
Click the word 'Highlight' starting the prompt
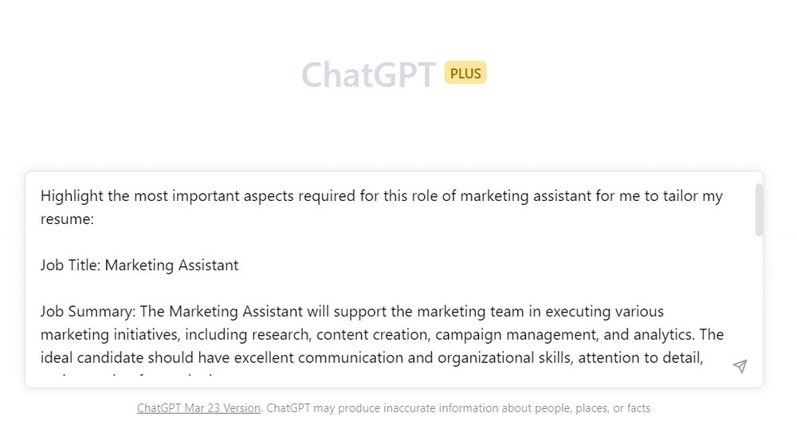pos(69,195)
